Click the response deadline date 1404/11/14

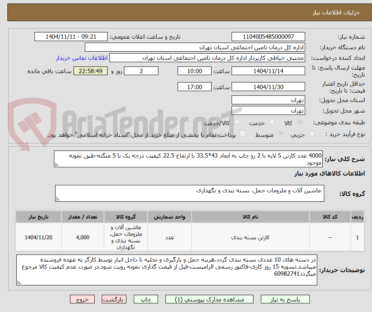268,71
